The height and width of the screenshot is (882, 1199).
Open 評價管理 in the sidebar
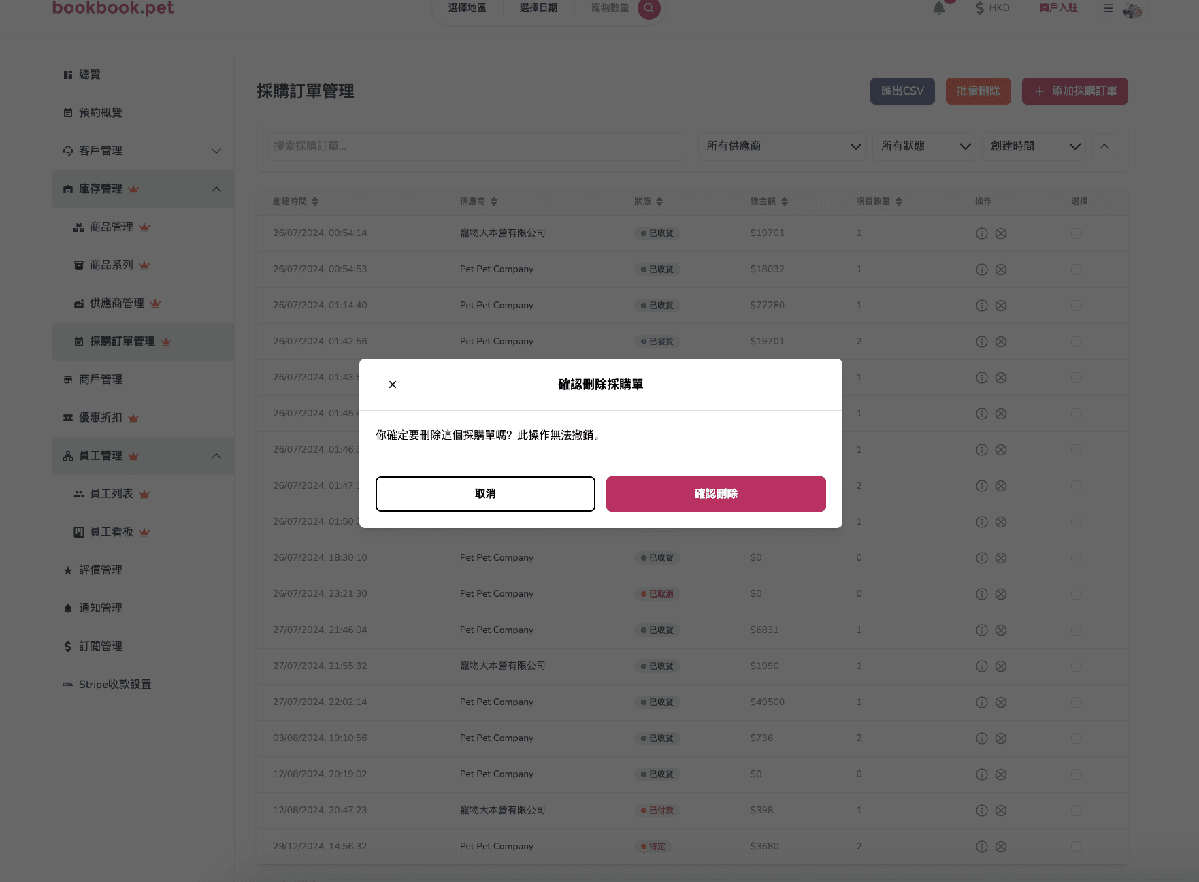point(143,570)
